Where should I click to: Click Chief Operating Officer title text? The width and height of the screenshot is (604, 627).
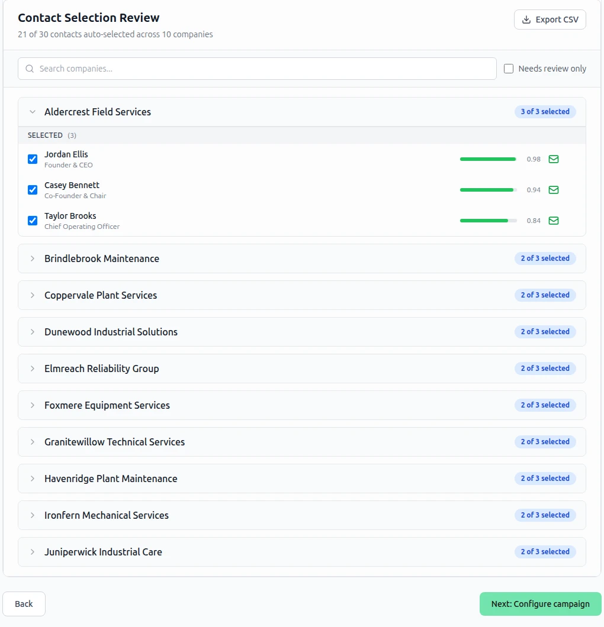click(x=82, y=227)
